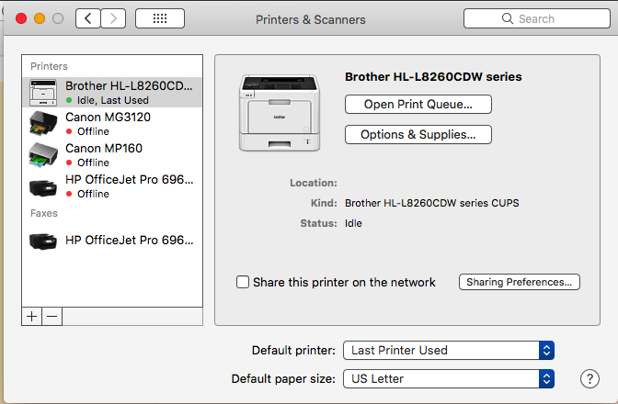
Task: Click the Canon MG3120 printer icon
Action: tap(43, 123)
